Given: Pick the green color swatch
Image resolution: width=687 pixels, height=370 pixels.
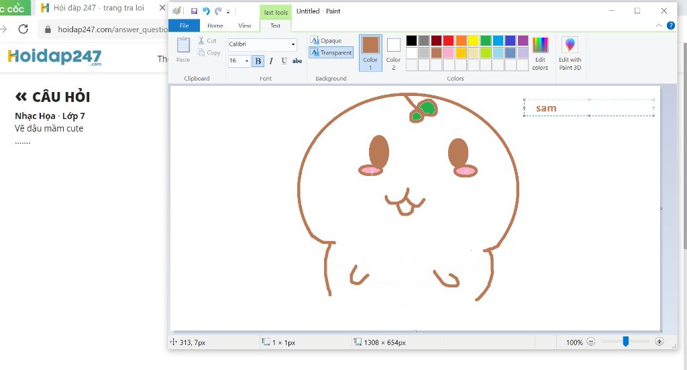Looking at the screenshot, I should point(486,41).
